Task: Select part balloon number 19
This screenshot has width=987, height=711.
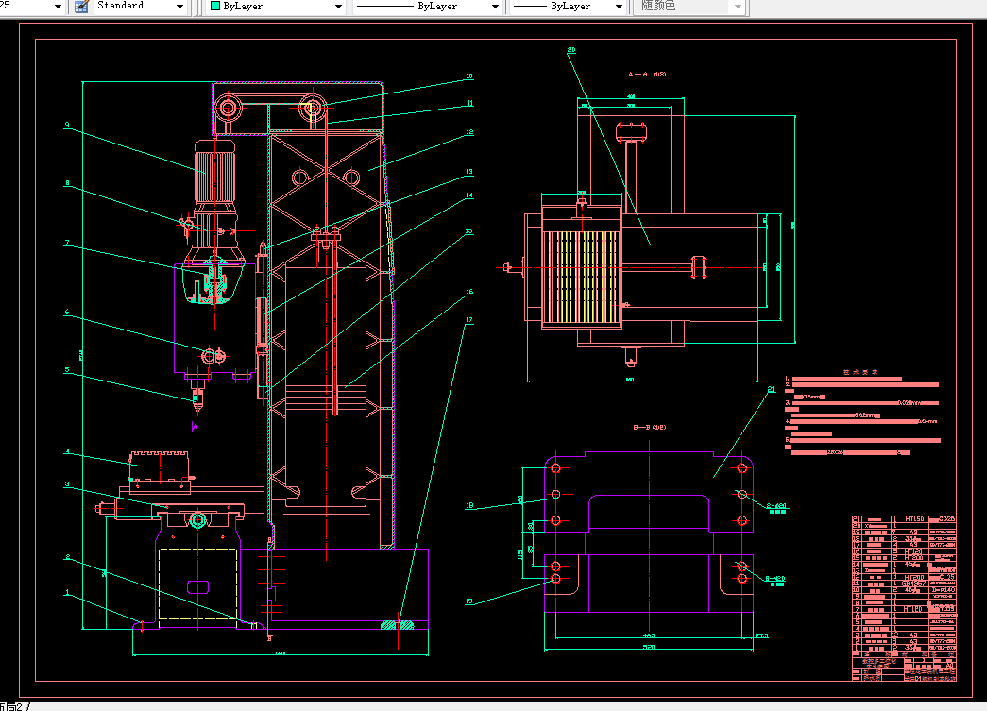Action: coord(468,601)
